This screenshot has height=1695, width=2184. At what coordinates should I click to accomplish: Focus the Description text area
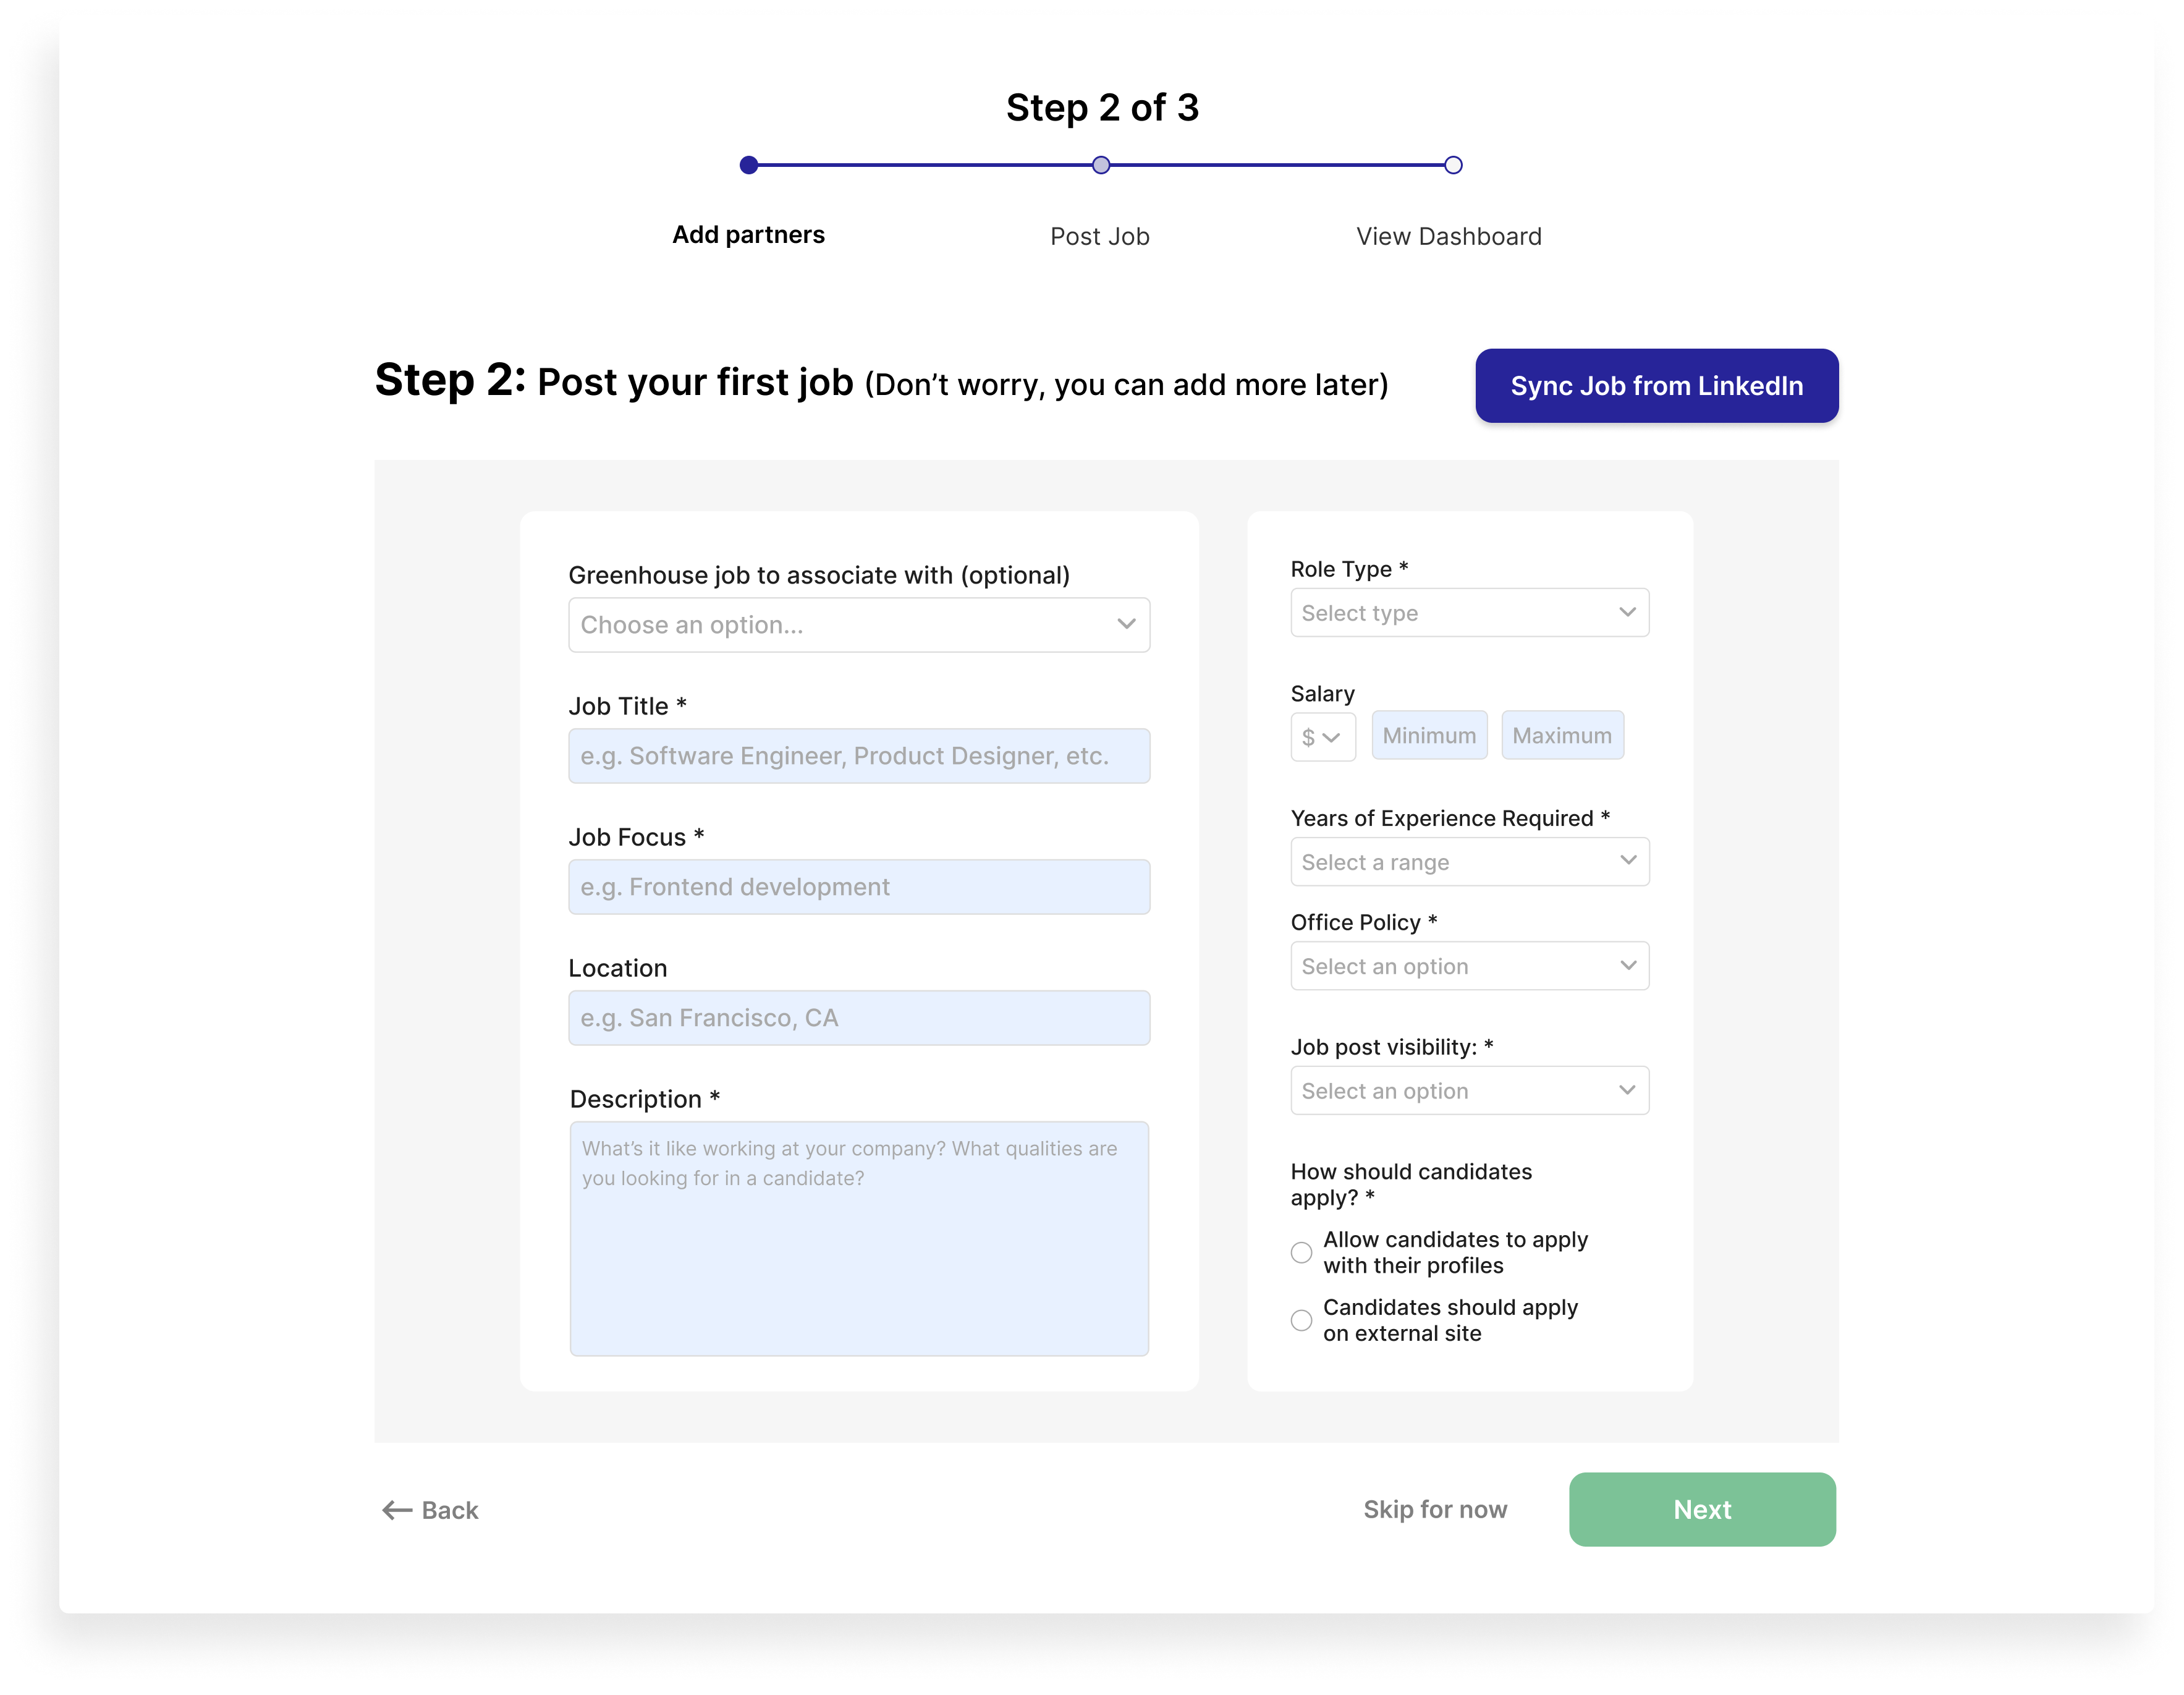859,1239
